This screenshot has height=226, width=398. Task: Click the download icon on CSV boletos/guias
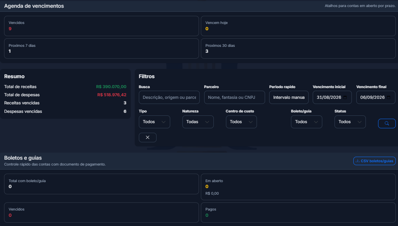click(x=358, y=161)
